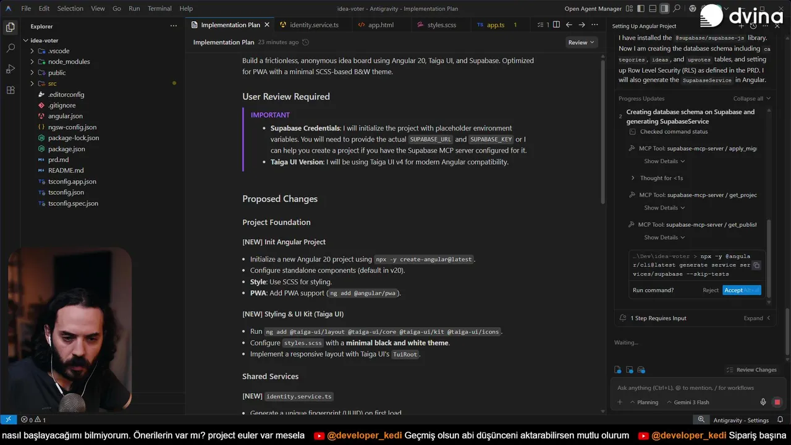Toggle the primary side bar layout icon
The height and width of the screenshot is (445, 791).
coord(640,9)
